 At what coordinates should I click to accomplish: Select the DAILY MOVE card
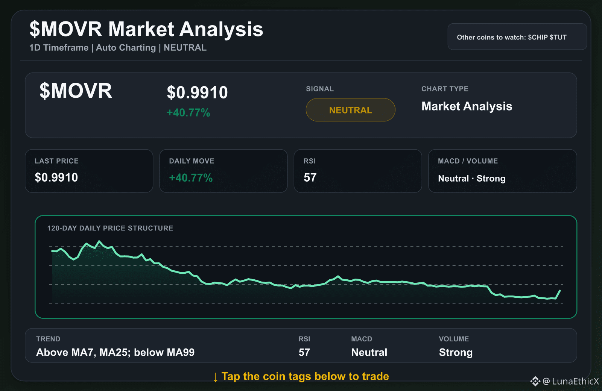[223, 171]
